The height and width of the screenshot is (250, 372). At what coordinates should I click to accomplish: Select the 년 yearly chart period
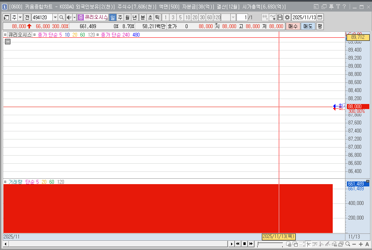pos(135,17)
